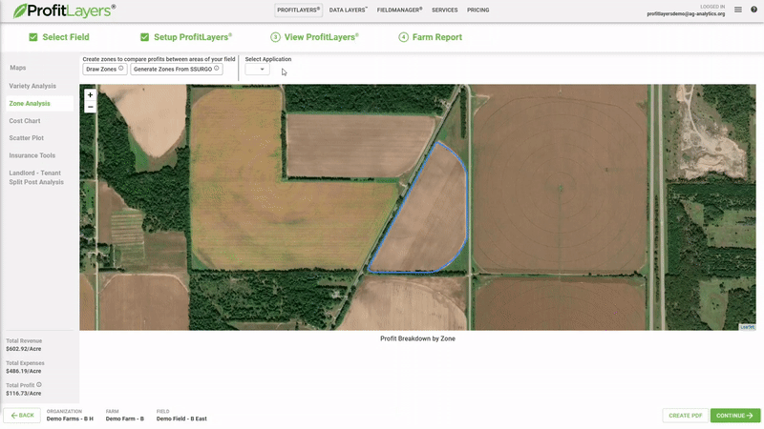Image resolution: width=764 pixels, height=429 pixels.
Task: Click farm name Demo Farm - B
Action: (x=125, y=419)
